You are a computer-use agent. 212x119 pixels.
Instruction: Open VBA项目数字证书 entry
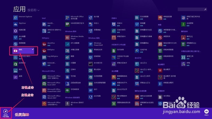75,24
